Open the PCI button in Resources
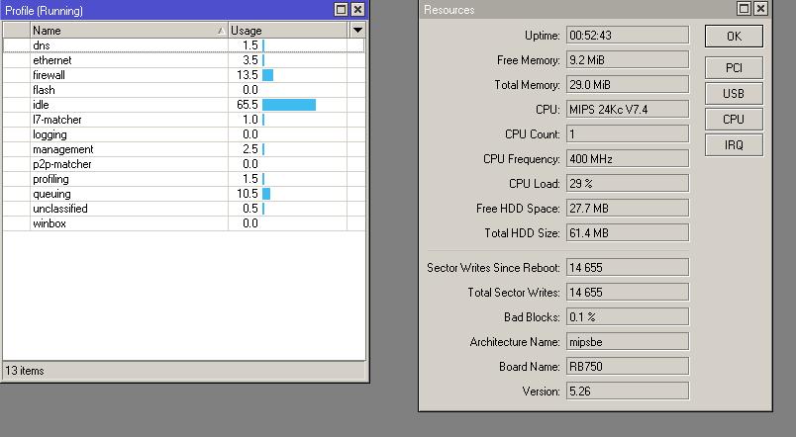796x437 pixels. pos(734,67)
